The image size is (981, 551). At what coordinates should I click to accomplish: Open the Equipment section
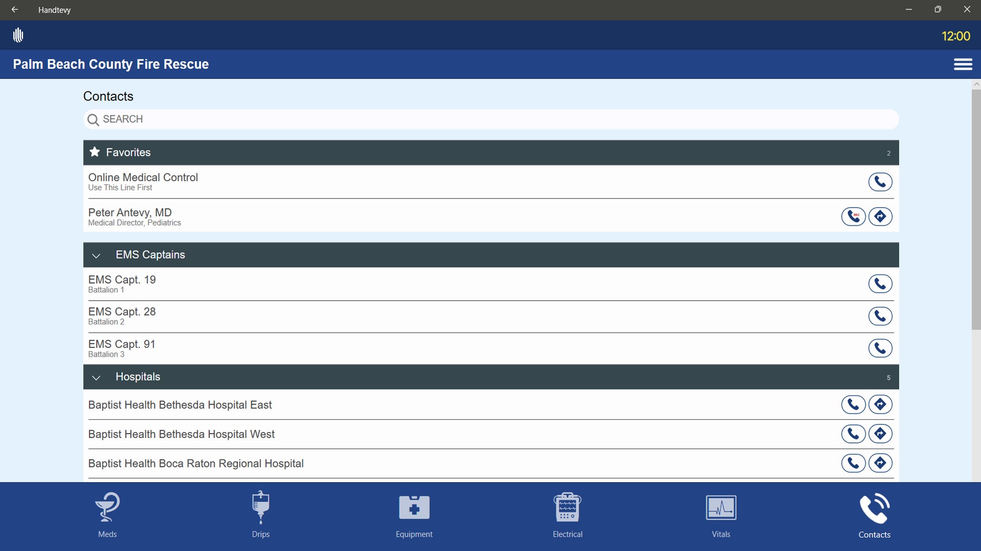414,515
